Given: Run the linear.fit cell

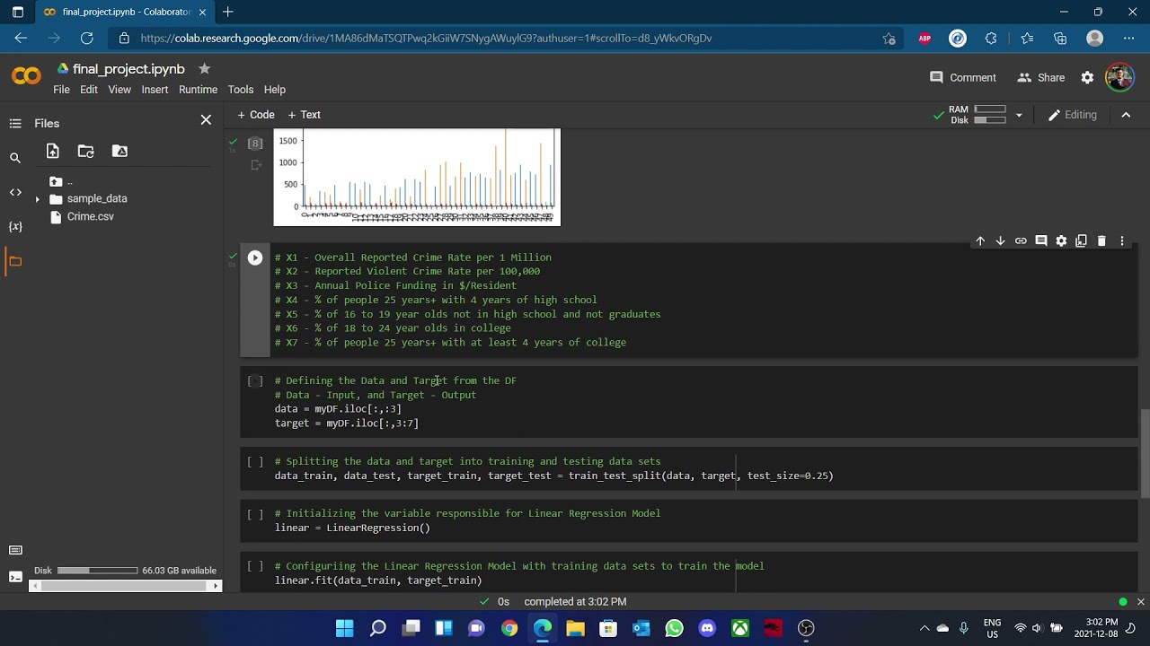Looking at the screenshot, I should click(255, 566).
